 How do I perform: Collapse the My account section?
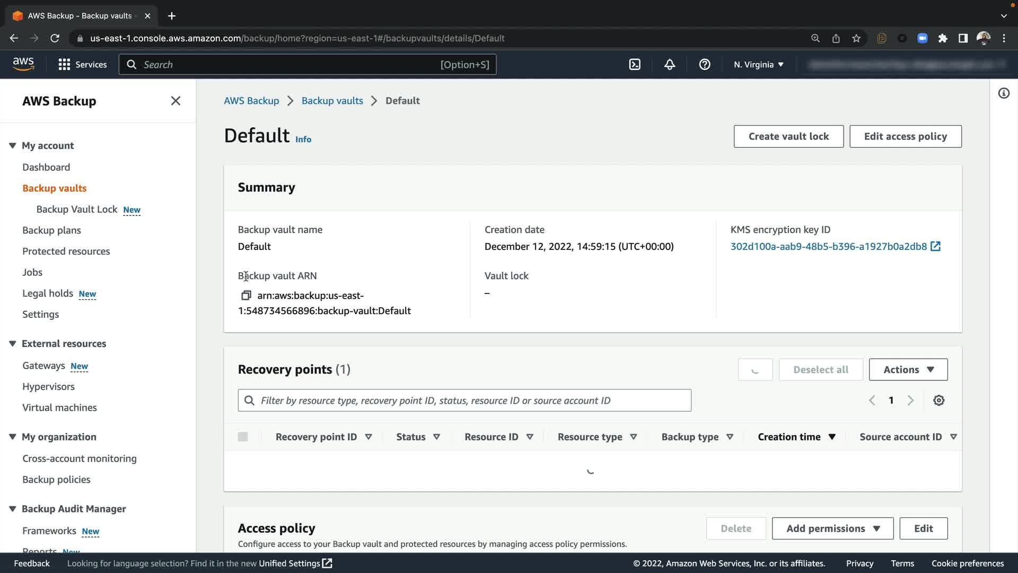[13, 145]
